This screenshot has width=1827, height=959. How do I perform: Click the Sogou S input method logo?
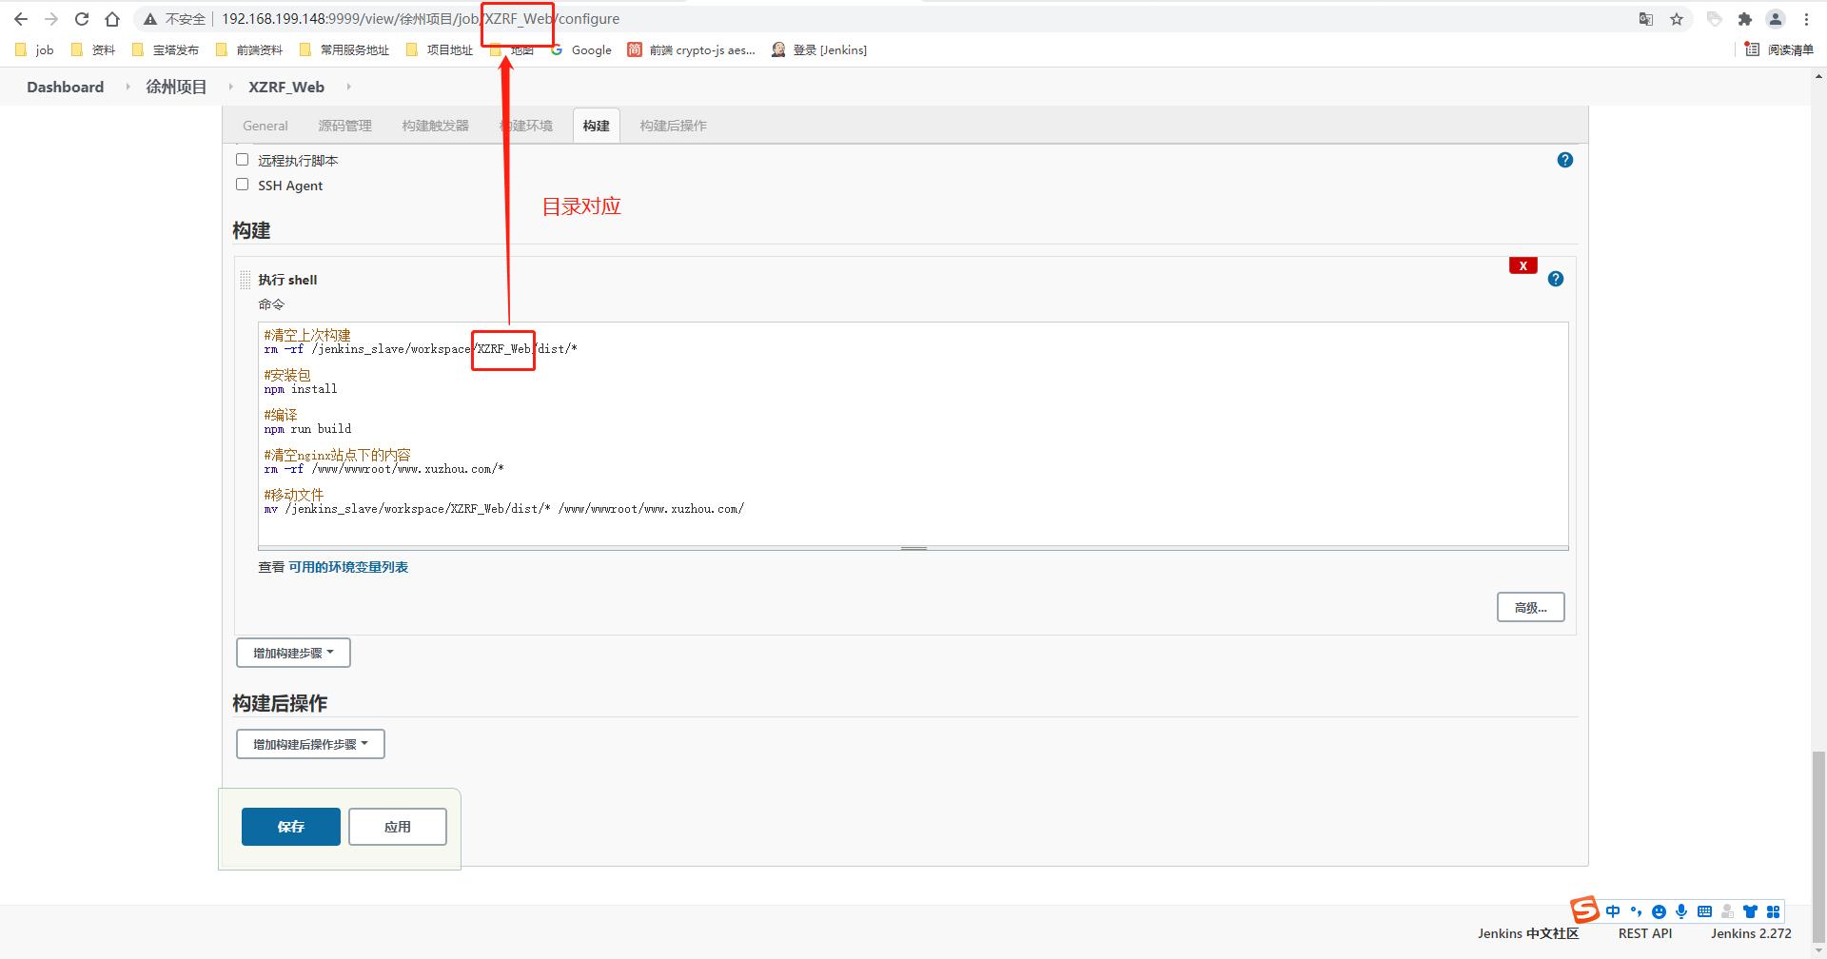click(1585, 910)
